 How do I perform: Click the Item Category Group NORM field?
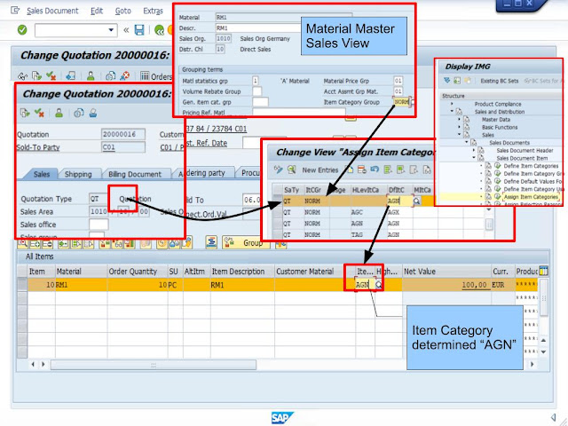pos(401,102)
